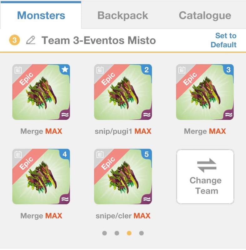Click the slot number 5 badge
This screenshot has height=250, width=246.
(x=146, y=154)
